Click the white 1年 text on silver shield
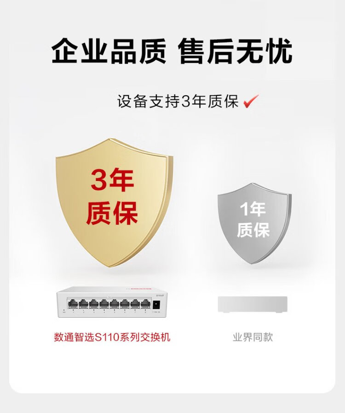The image size is (345, 413). coord(253,209)
